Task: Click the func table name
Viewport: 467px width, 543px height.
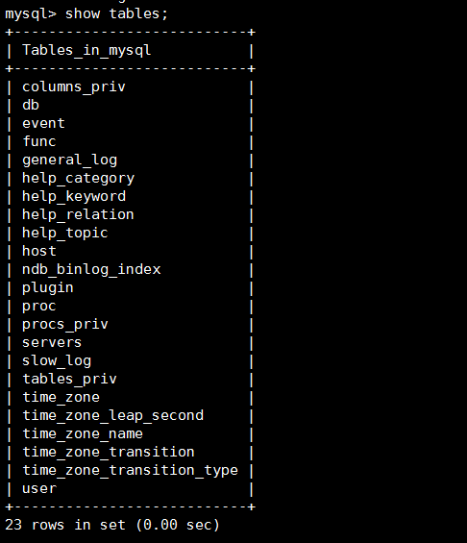Action: tap(39, 141)
